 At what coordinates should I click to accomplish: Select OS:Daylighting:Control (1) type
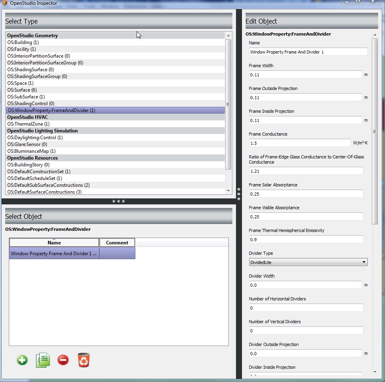pos(115,138)
